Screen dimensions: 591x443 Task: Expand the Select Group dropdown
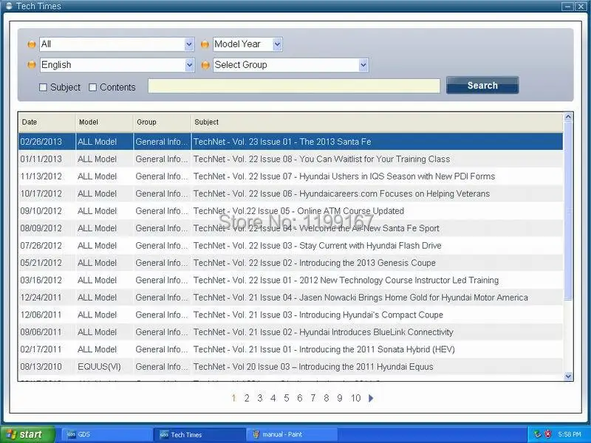[290, 65]
